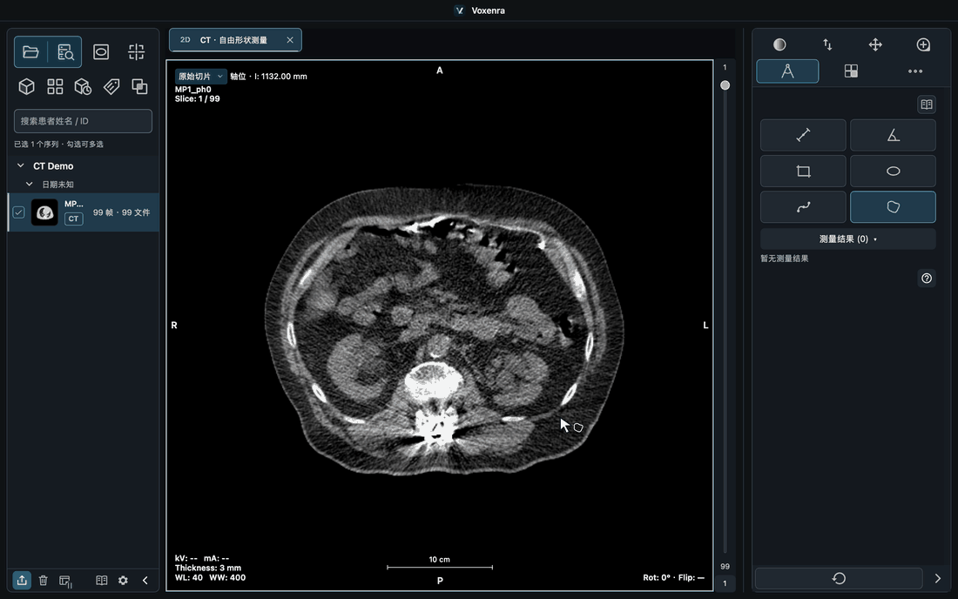Image resolution: width=958 pixels, height=599 pixels.
Task: Click the WL: 40 WW: 400 overlay text
Action: (210, 577)
